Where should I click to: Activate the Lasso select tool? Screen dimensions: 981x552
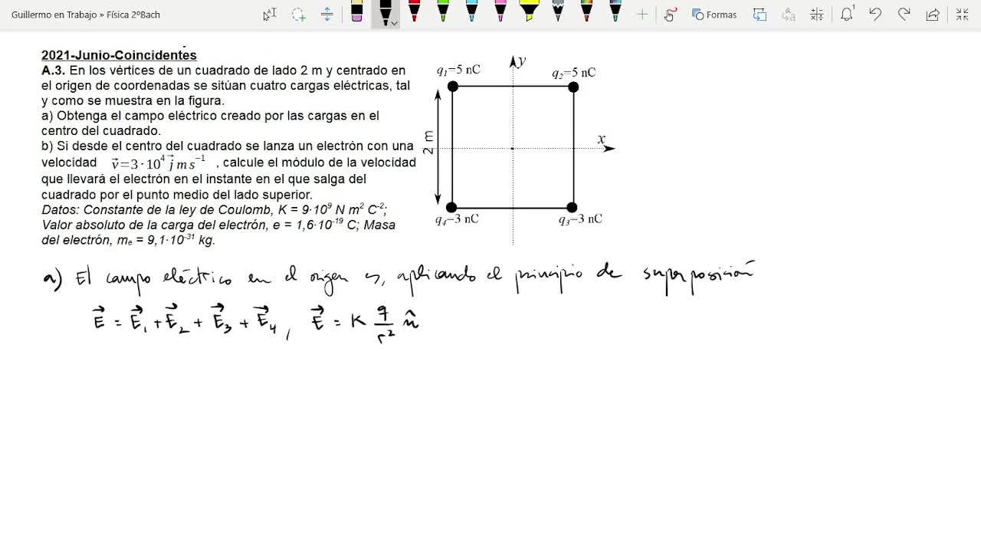tap(299, 15)
